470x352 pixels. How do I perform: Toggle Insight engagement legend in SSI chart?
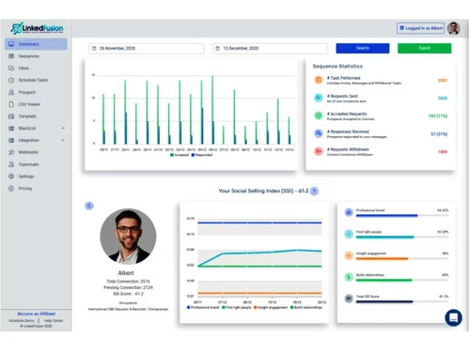(x=271, y=308)
